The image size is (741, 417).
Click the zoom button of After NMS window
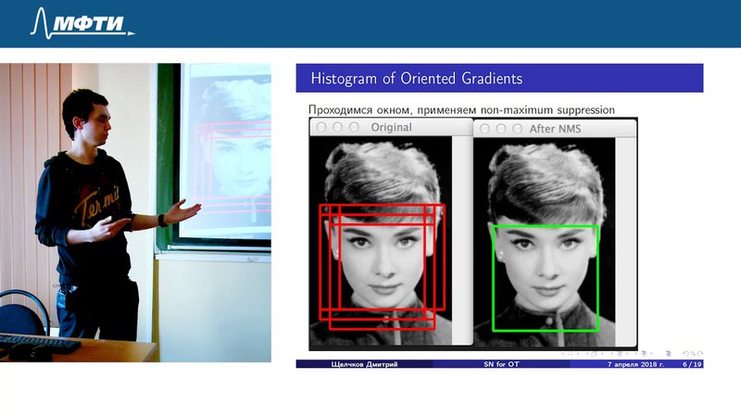pyautogui.click(x=517, y=129)
